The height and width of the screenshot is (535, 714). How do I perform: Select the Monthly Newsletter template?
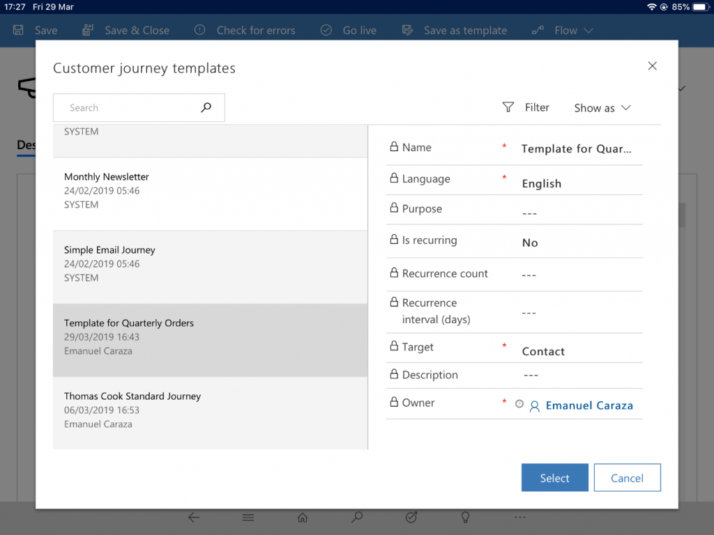(210, 191)
